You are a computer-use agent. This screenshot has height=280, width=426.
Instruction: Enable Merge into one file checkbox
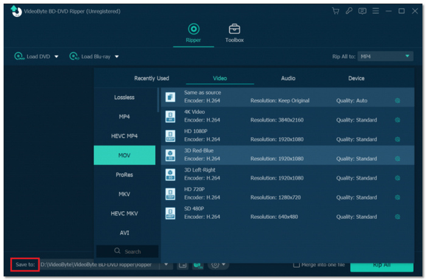[296, 265]
